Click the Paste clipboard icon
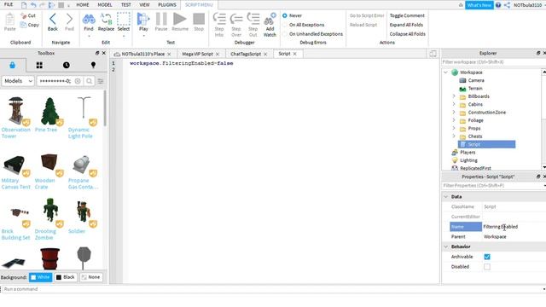Image resolution: width=546 pixels, height=307 pixels. [9, 20]
